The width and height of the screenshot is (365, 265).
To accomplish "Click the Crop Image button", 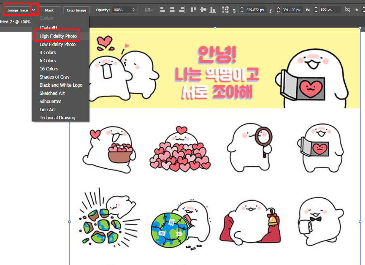I will click(x=76, y=10).
